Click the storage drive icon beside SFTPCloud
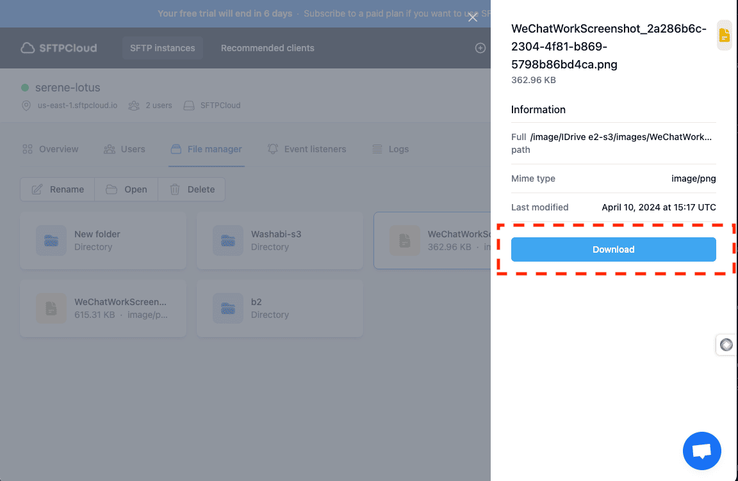738x481 pixels. point(189,106)
